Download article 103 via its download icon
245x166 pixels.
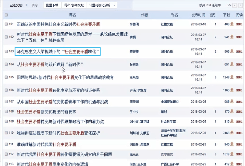pyautogui.click(x=232, y=51)
